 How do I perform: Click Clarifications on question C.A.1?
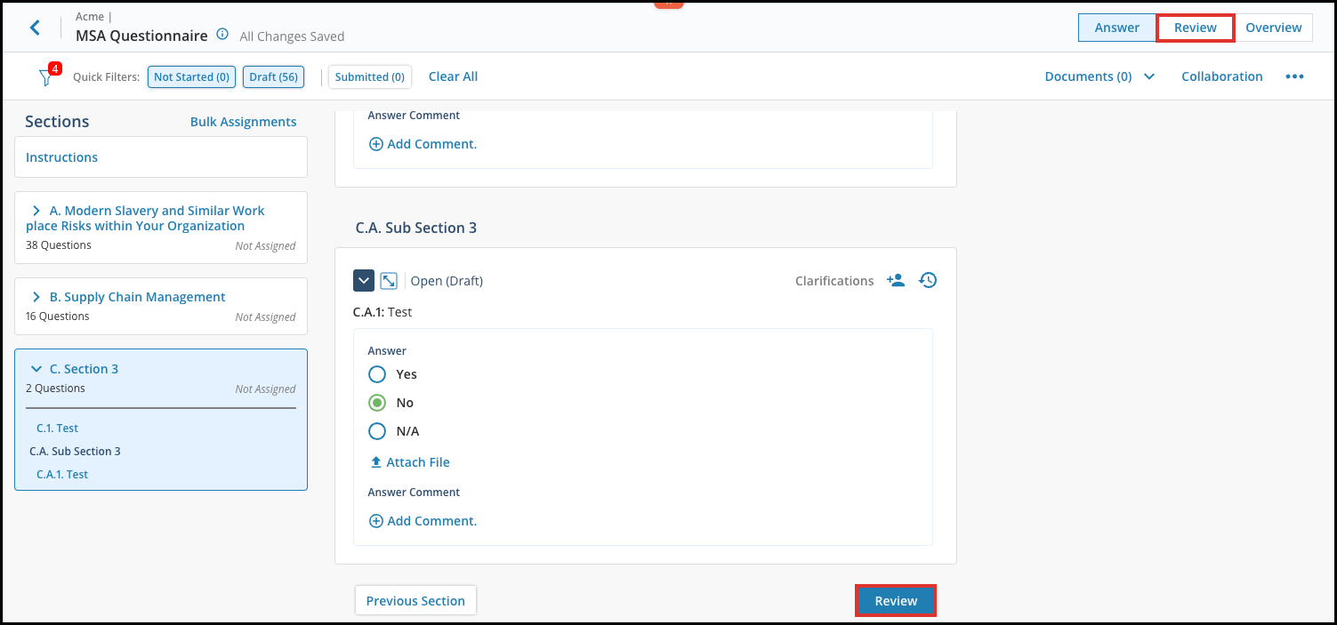click(834, 281)
